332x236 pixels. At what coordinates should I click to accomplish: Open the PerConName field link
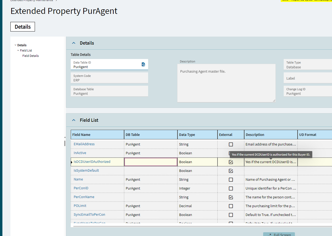pyautogui.click(x=84, y=197)
